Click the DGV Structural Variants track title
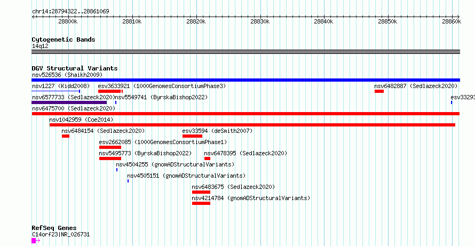 coord(75,68)
